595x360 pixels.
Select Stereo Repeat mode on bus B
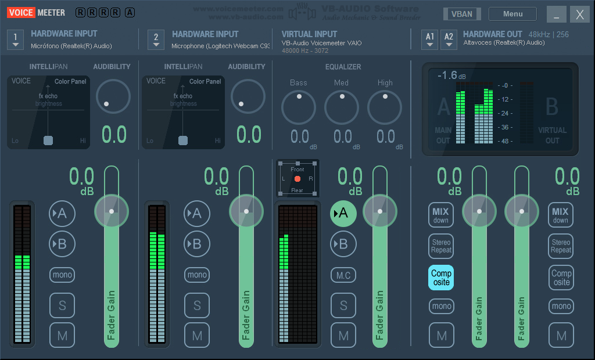[561, 246]
